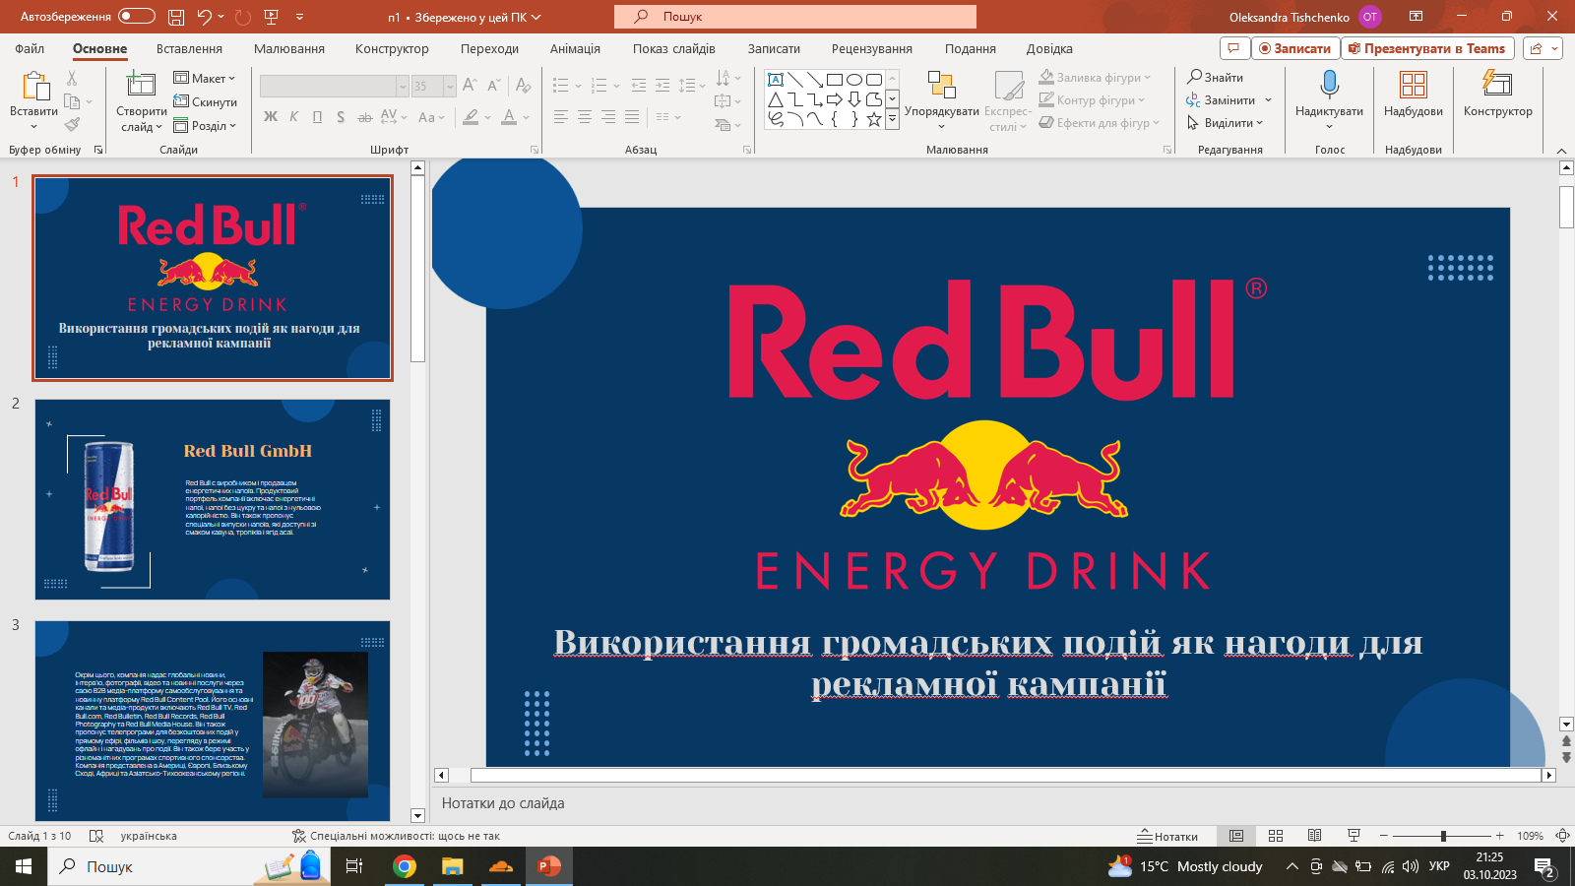Fit slide to current window

pos(1562,836)
